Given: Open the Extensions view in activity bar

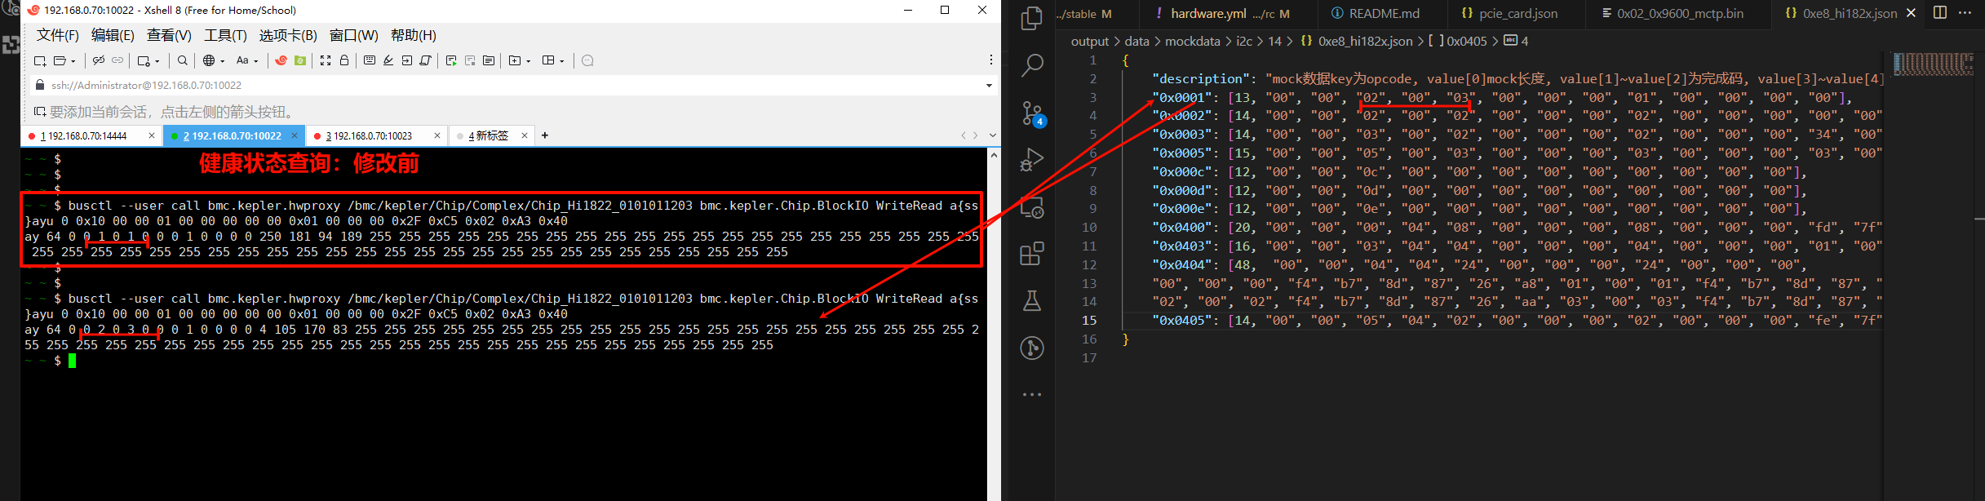Looking at the screenshot, I should [x=1032, y=254].
